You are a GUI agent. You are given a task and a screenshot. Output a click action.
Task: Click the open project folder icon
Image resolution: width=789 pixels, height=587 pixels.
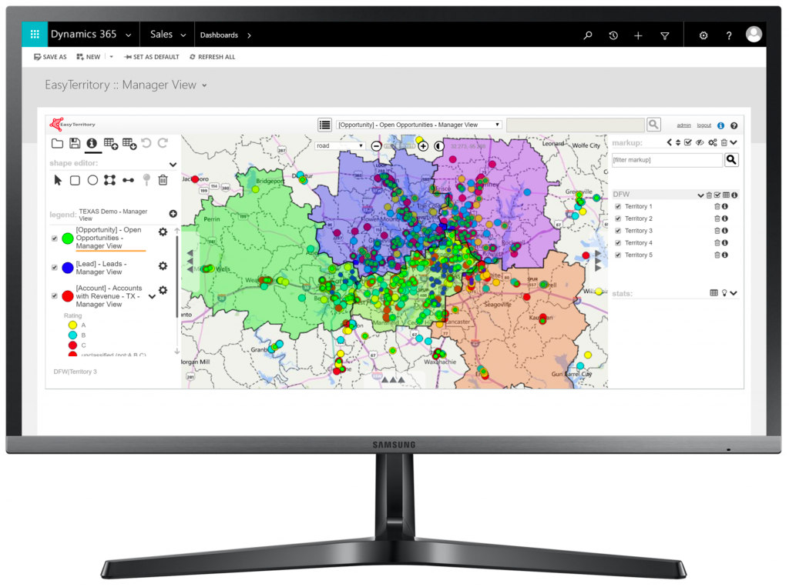pyautogui.click(x=57, y=143)
